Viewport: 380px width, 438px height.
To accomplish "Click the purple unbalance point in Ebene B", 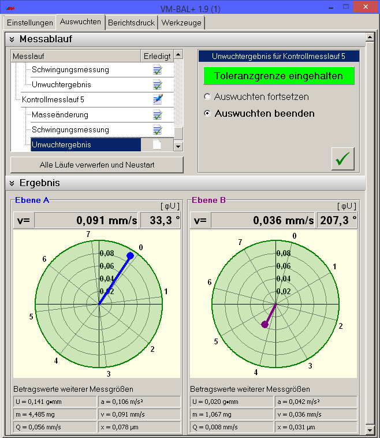I will [x=265, y=325].
